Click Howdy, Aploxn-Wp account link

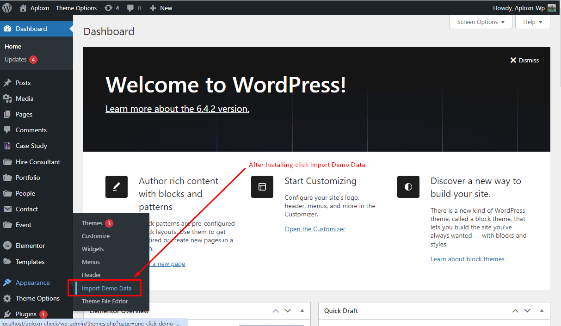coord(519,8)
